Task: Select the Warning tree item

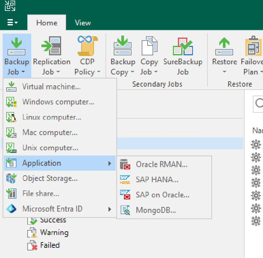Action: pyautogui.click(x=54, y=233)
